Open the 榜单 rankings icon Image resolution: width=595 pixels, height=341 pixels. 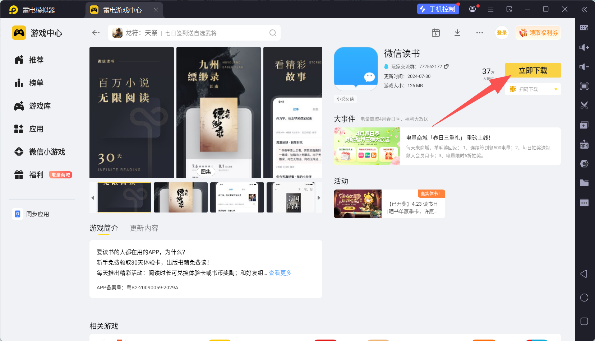click(x=19, y=83)
